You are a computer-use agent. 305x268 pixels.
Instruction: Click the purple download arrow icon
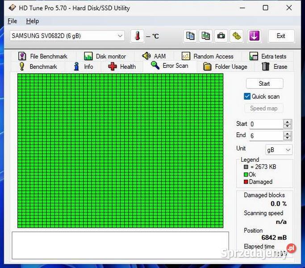[x=254, y=36]
